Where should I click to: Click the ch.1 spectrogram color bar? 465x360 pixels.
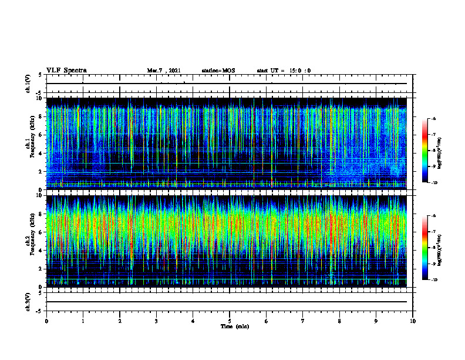424,151
